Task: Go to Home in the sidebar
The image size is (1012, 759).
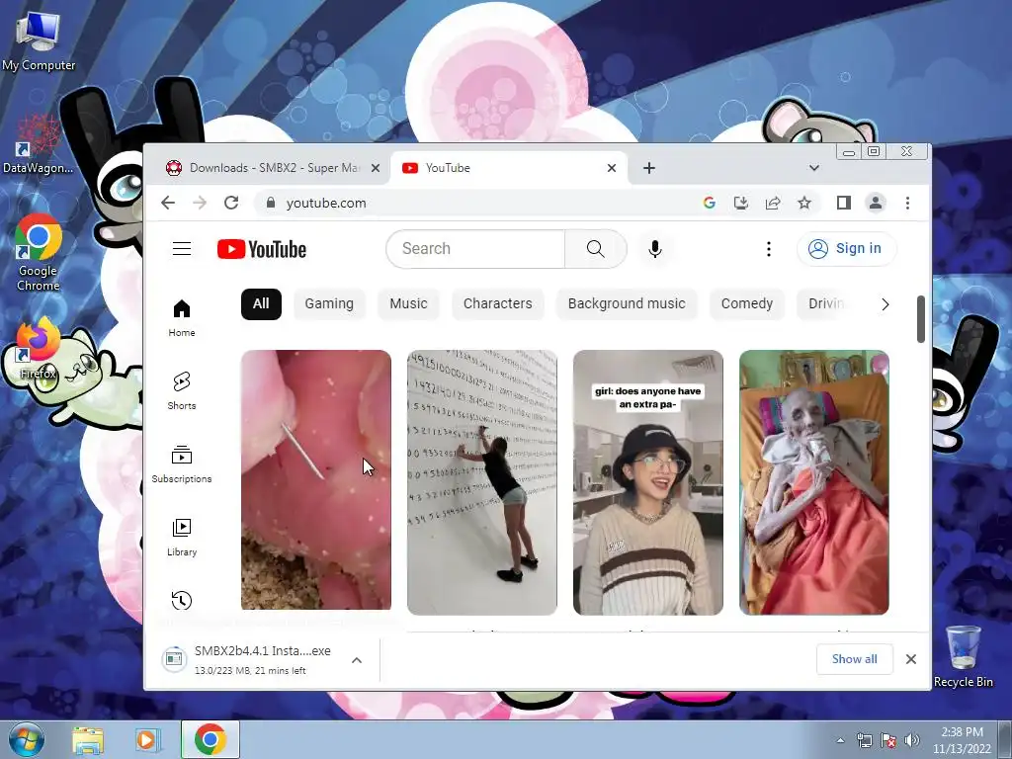Action: coord(182,318)
